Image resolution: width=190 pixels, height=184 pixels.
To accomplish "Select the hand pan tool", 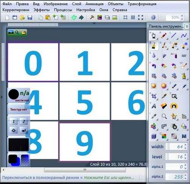I will pyautogui.click(x=154, y=35).
